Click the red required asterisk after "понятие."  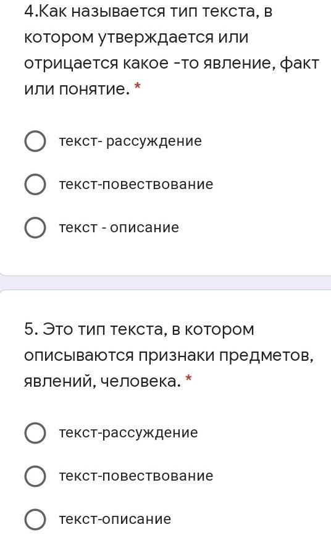138,86
